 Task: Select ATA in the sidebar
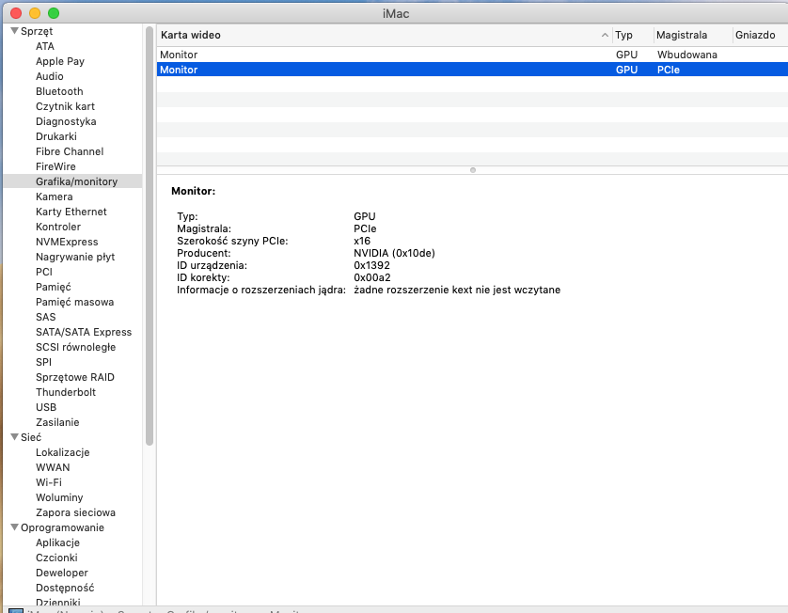45,46
